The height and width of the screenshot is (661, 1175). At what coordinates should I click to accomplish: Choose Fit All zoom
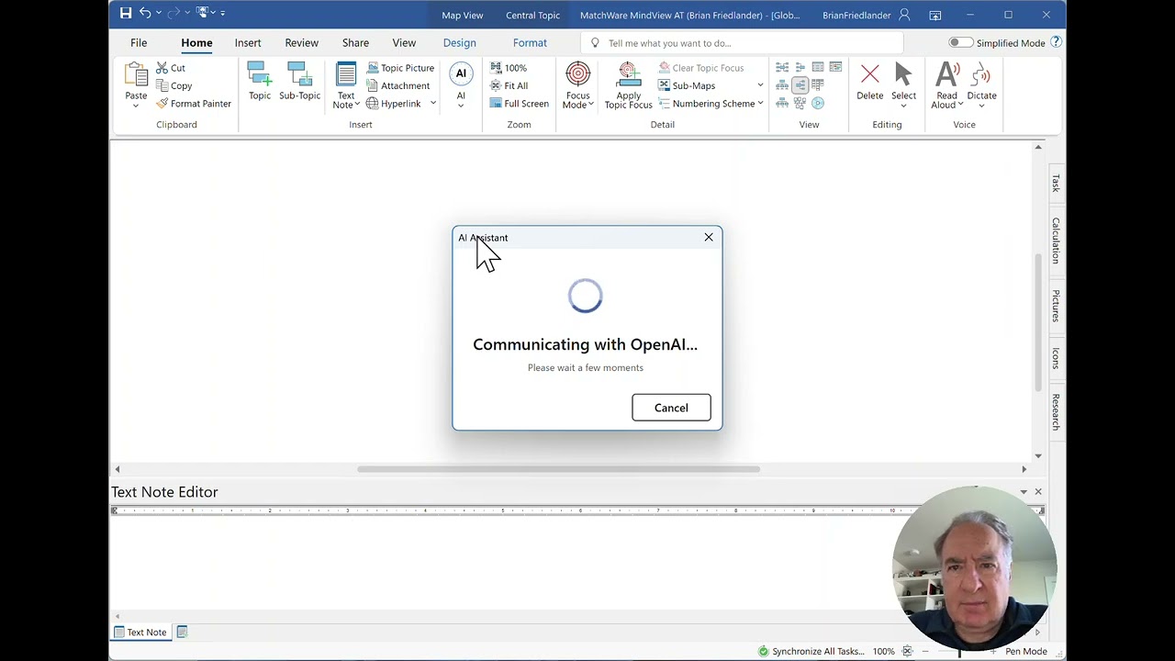coord(509,85)
